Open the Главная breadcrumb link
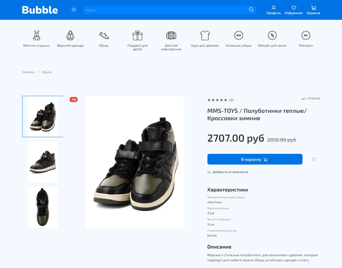Viewport: 342px width, 268px height. [28, 72]
